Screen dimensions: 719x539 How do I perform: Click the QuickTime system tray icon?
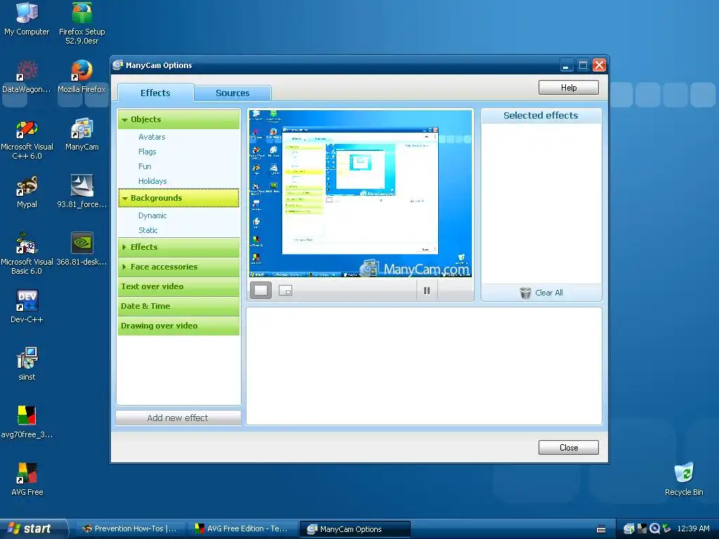coord(655,529)
